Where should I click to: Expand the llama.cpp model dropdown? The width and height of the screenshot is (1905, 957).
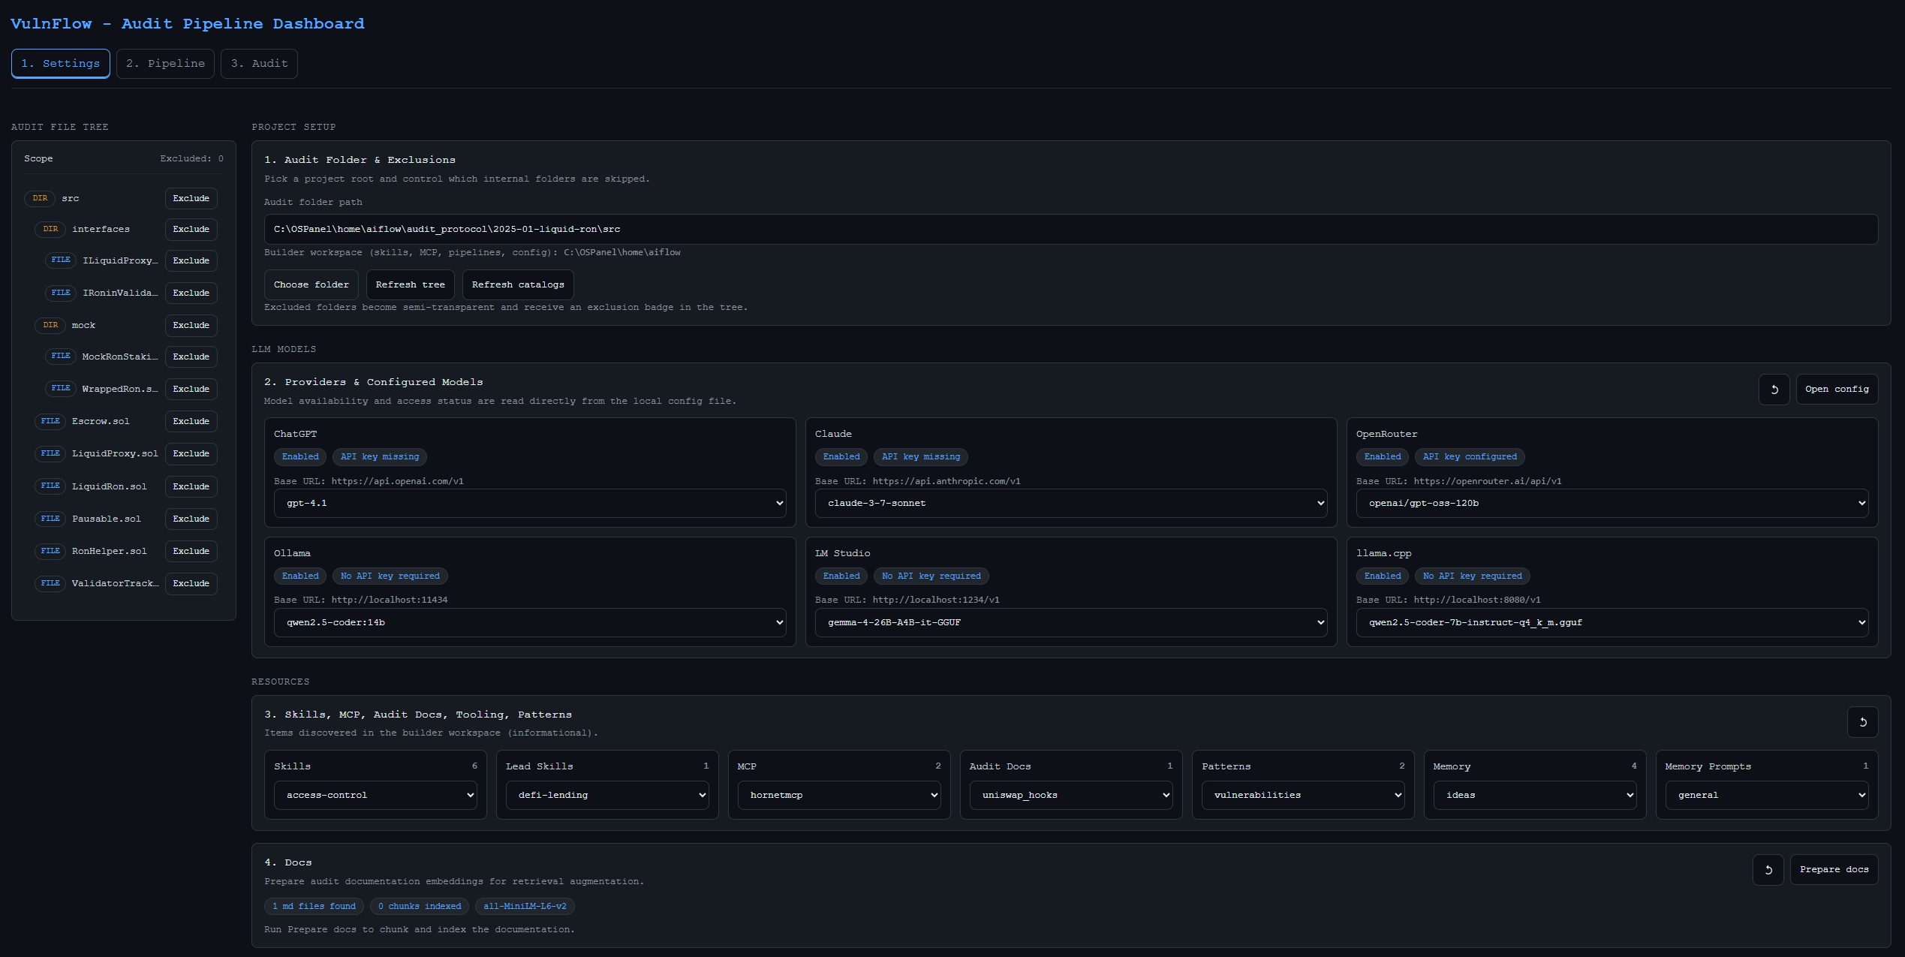1612,623
